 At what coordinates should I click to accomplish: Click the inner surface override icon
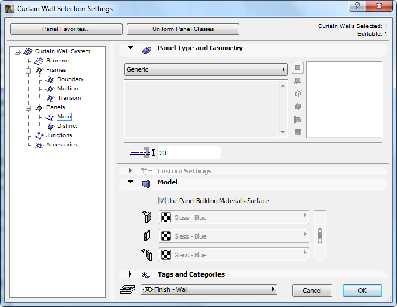click(x=147, y=255)
